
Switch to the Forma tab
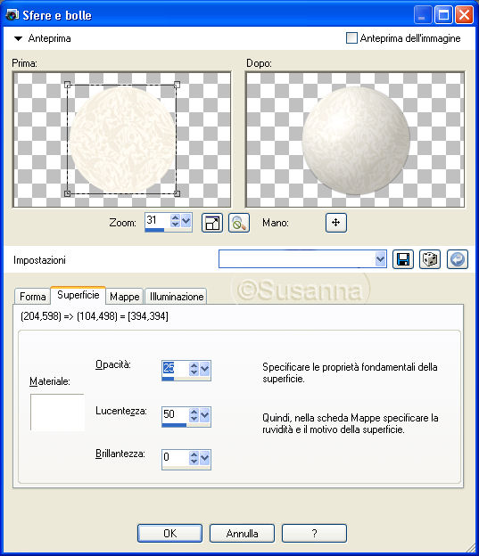click(x=32, y=297)
